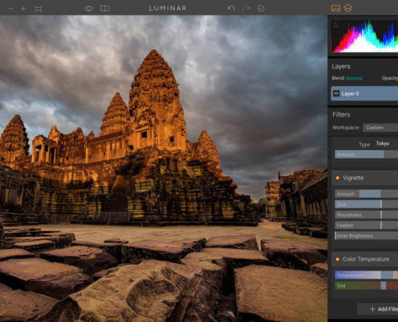Click the Color Temperature filter title
398x322 pixels.
366,259
